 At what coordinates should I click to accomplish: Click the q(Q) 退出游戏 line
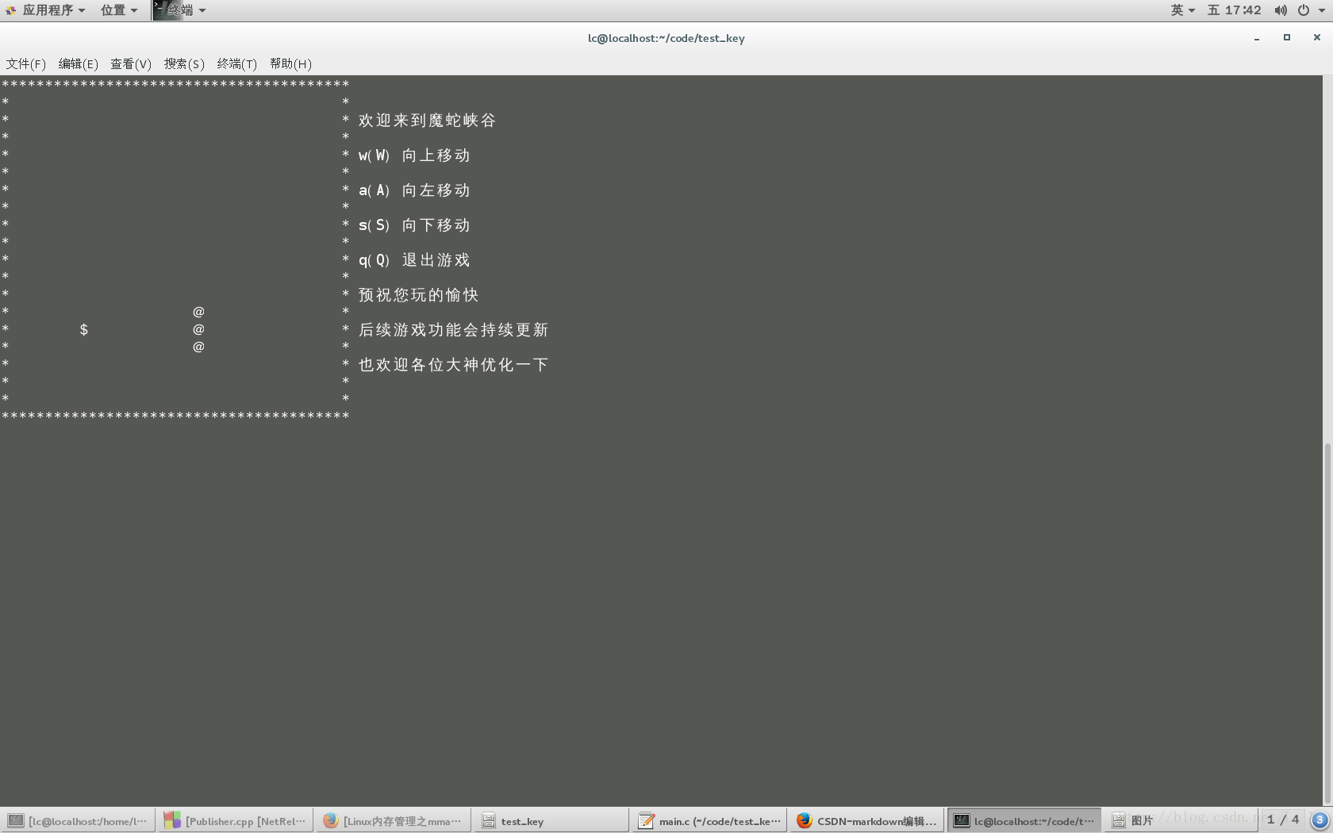pyautogui.click(x=414, y=259)
